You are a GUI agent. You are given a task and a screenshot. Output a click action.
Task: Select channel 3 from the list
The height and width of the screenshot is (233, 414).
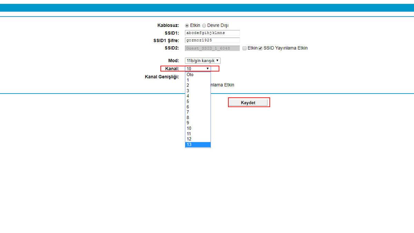pyautogui.click(x=197, y=91)
